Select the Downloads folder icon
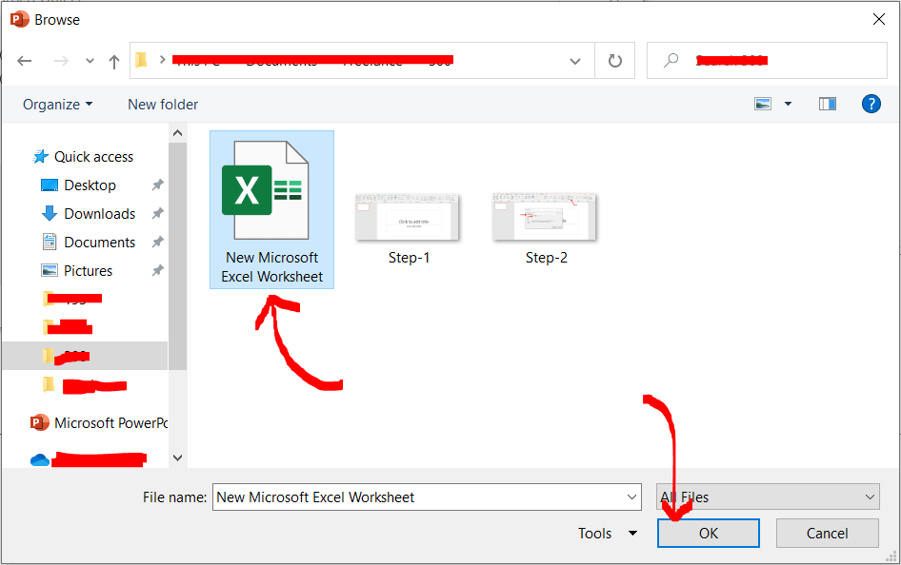This screenshot has height=565, width=901. coord(50,213)
